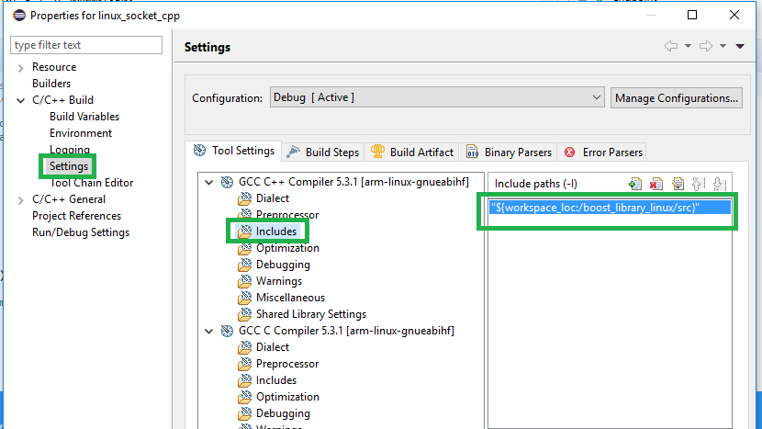Click the Edit include path icon
762x429 pixels.
point(678,184)
